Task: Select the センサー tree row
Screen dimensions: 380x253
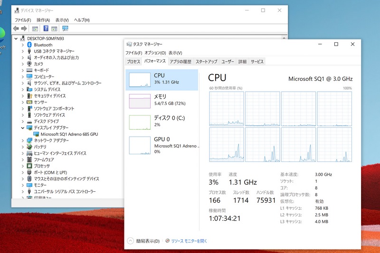Action: pos(40,102)
